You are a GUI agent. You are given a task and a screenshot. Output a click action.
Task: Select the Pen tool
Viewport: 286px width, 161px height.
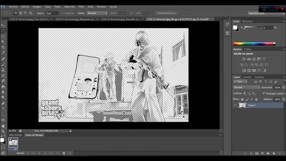point(3,103)
